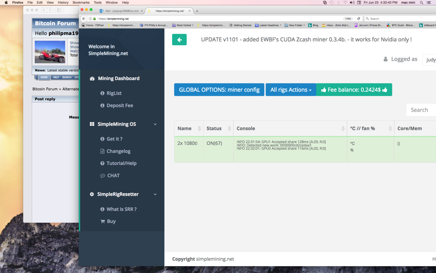The height and width of the screenshot is (273, 436).
Task: Click the shopping cart icon beside Buy
Action: (103, 221)
